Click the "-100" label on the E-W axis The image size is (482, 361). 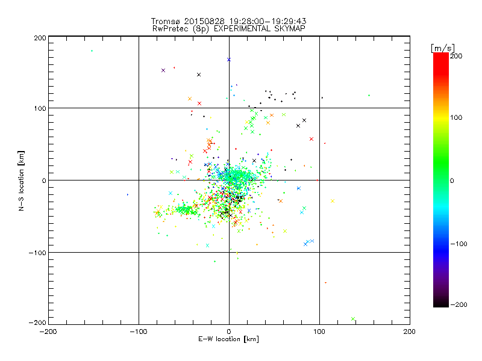tap(139, 332)
